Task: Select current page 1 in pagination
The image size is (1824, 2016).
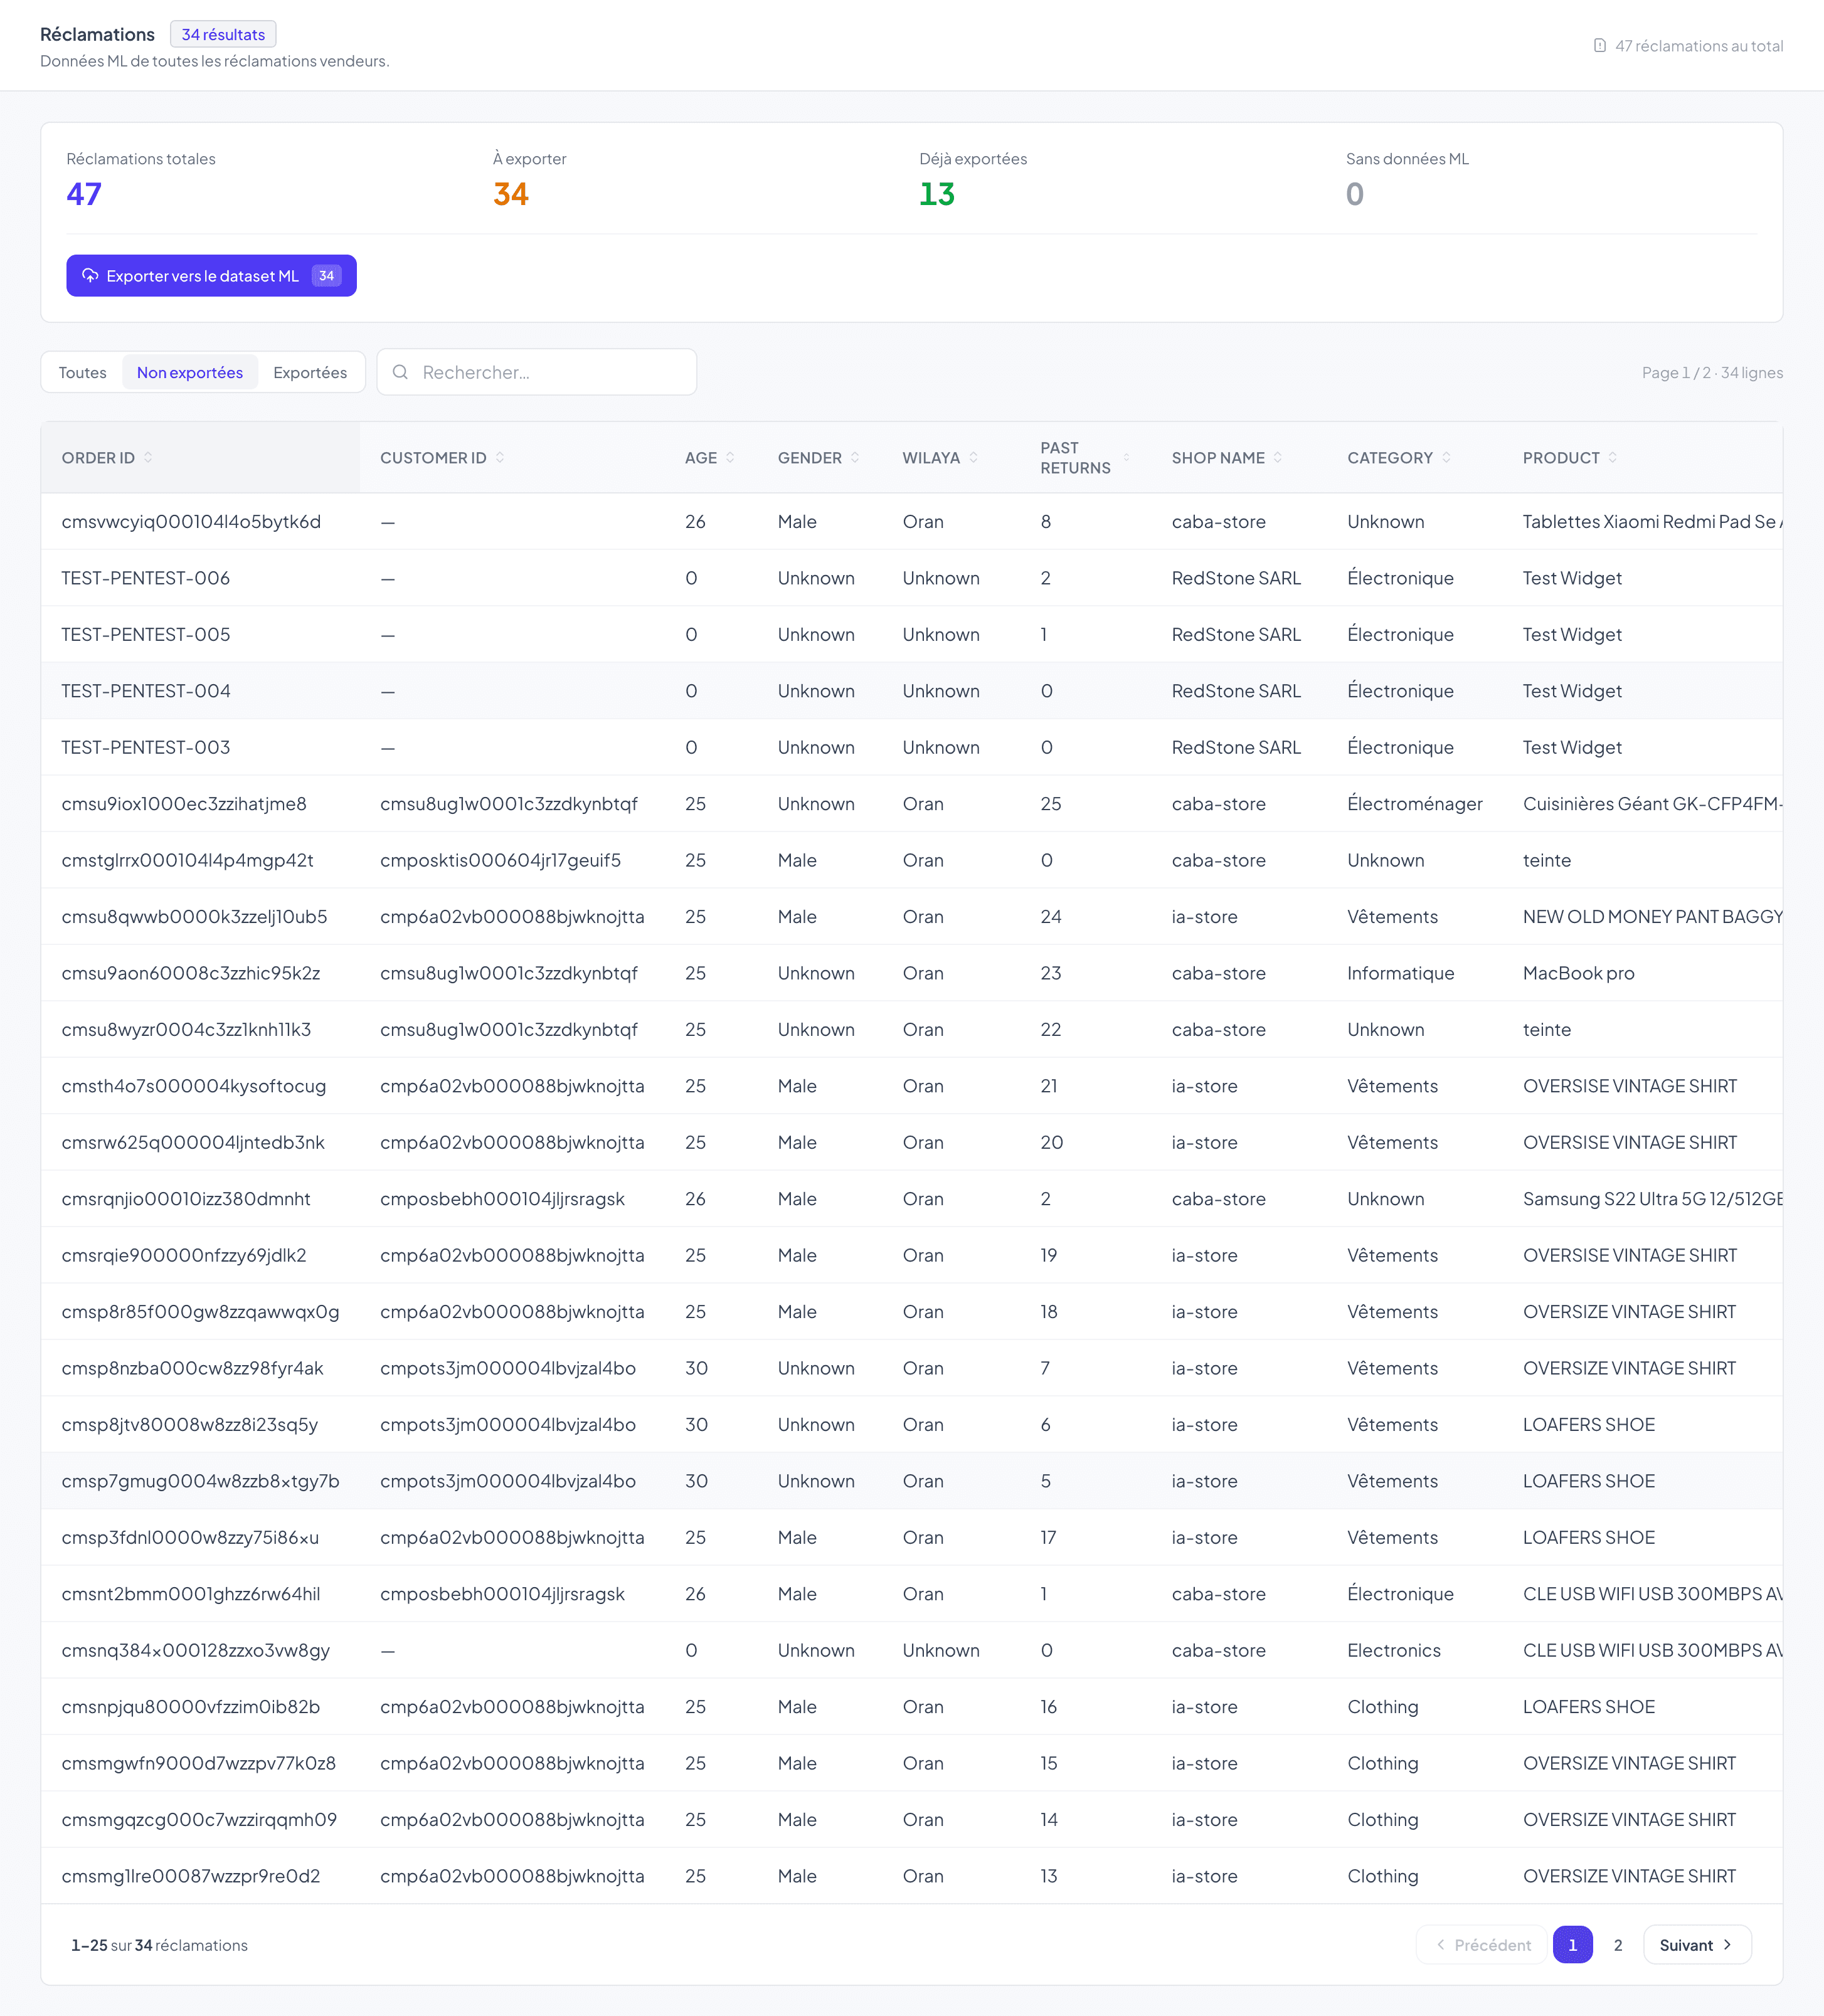Action: click(1573, 1944)
